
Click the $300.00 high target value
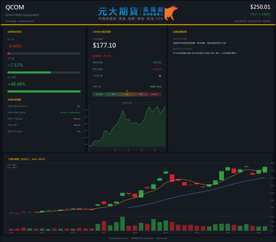point(157,62)
